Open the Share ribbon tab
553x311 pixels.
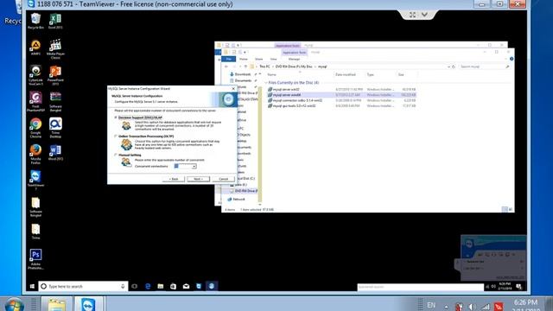[x=259, y=59]
